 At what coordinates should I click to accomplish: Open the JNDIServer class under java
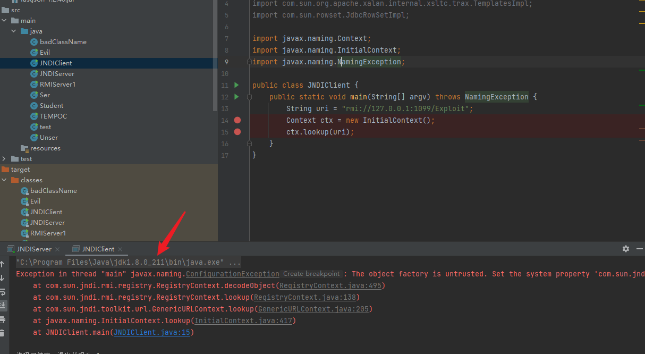pyautogui.click(x=57, y=73)
